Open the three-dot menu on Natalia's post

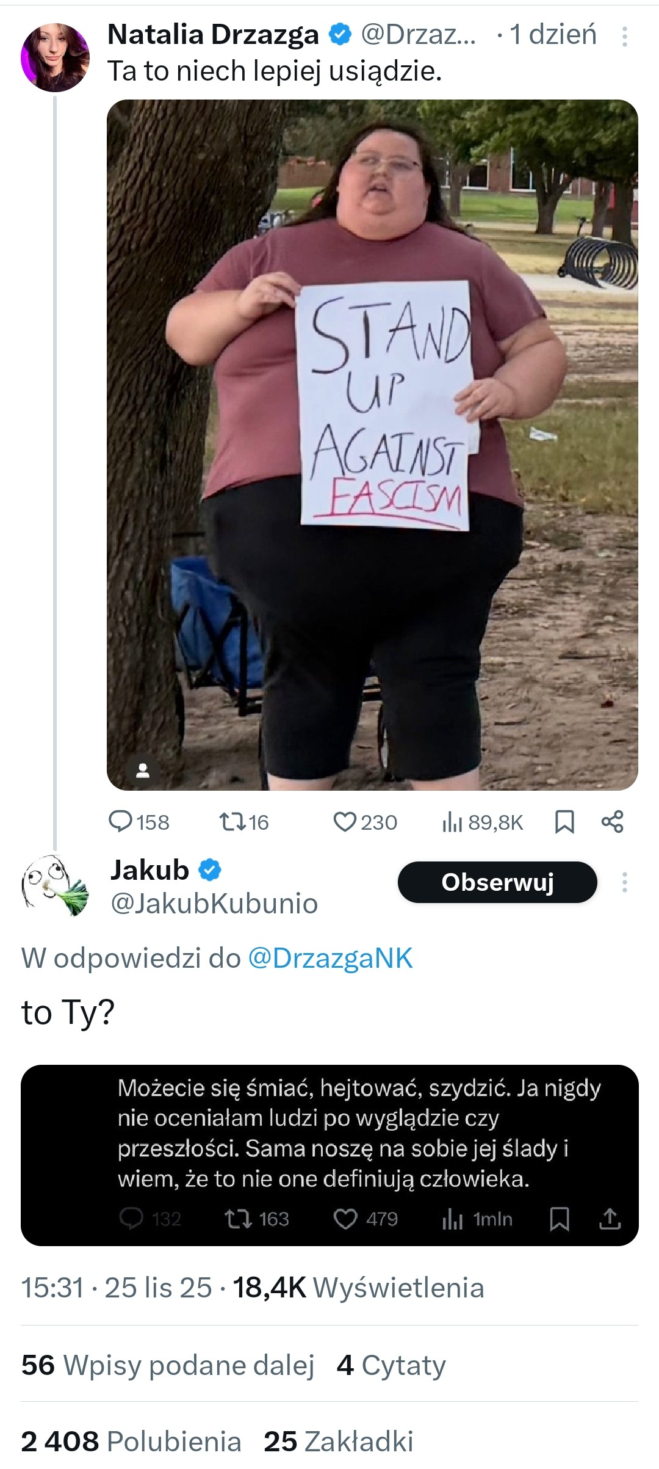[x=624, y=37]
